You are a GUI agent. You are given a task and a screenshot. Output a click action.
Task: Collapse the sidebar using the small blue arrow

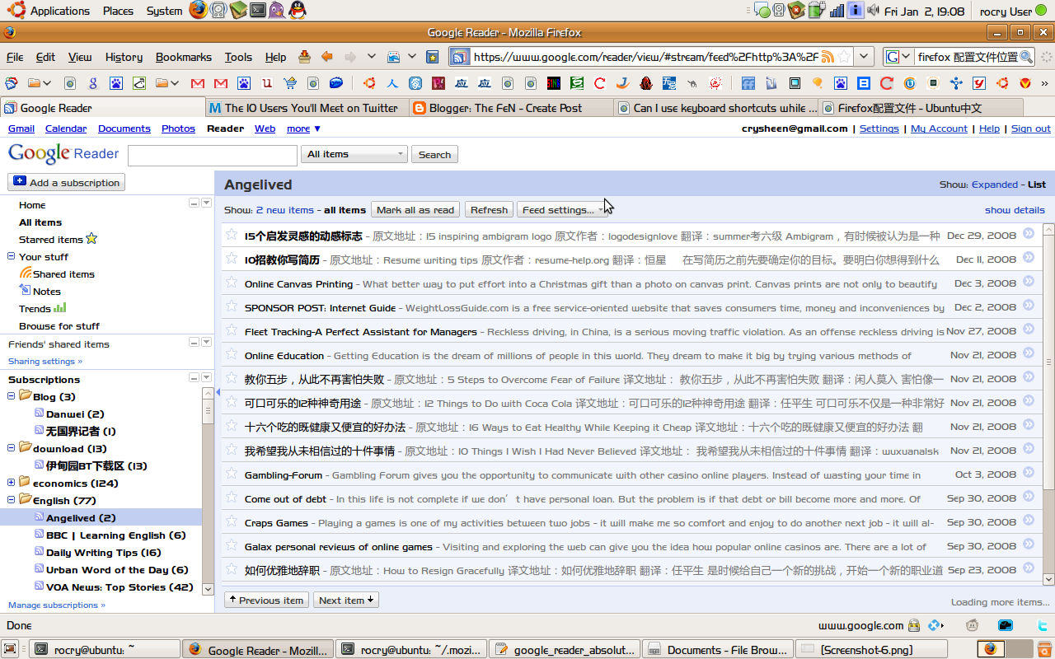[x=218, y=392]
